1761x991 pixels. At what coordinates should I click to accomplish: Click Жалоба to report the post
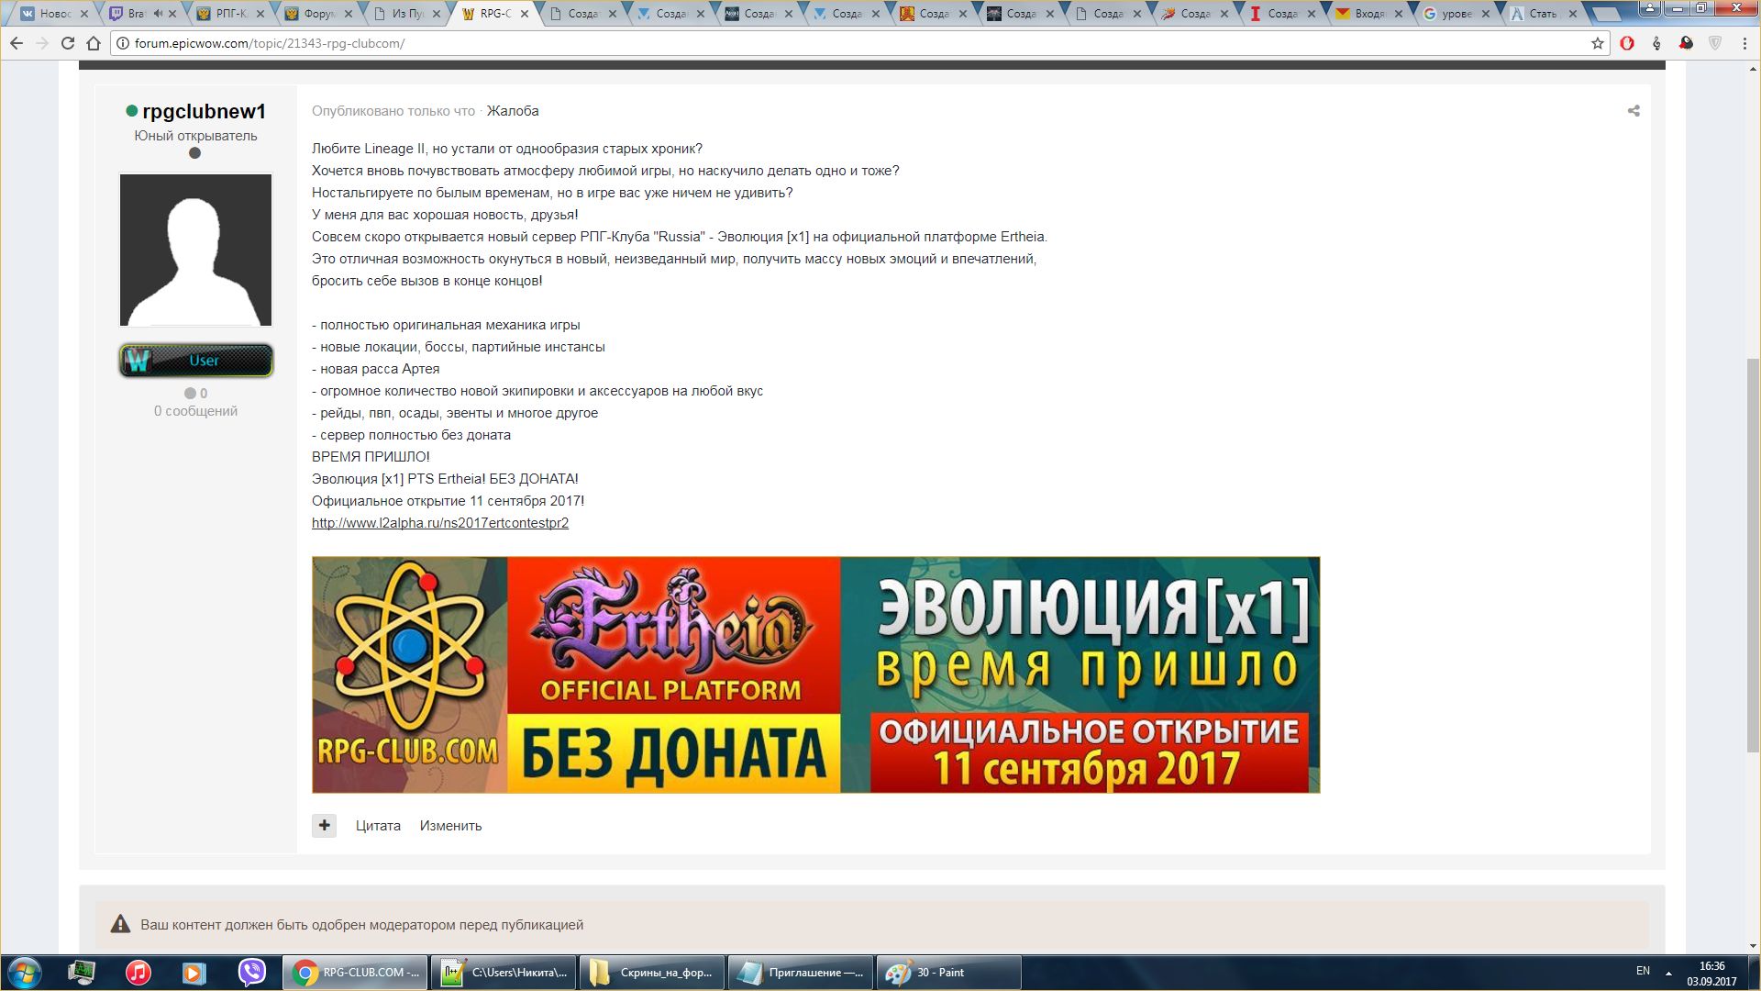[x=513, y=111]
